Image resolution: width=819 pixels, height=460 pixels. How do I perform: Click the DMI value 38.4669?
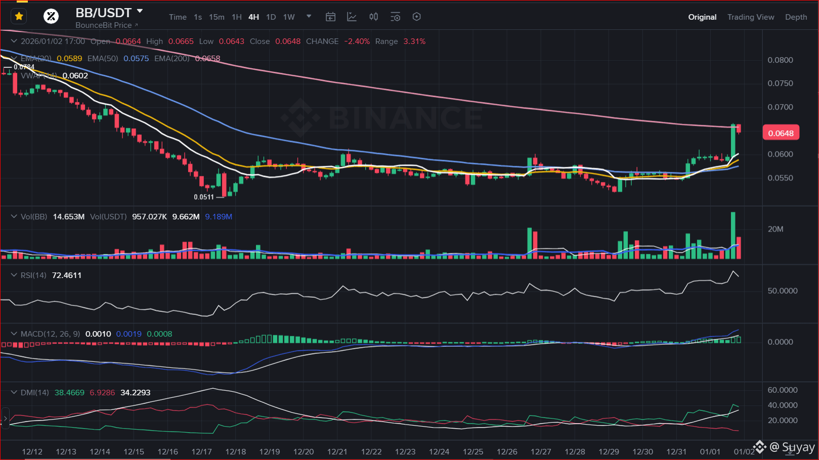click(69, 393)
